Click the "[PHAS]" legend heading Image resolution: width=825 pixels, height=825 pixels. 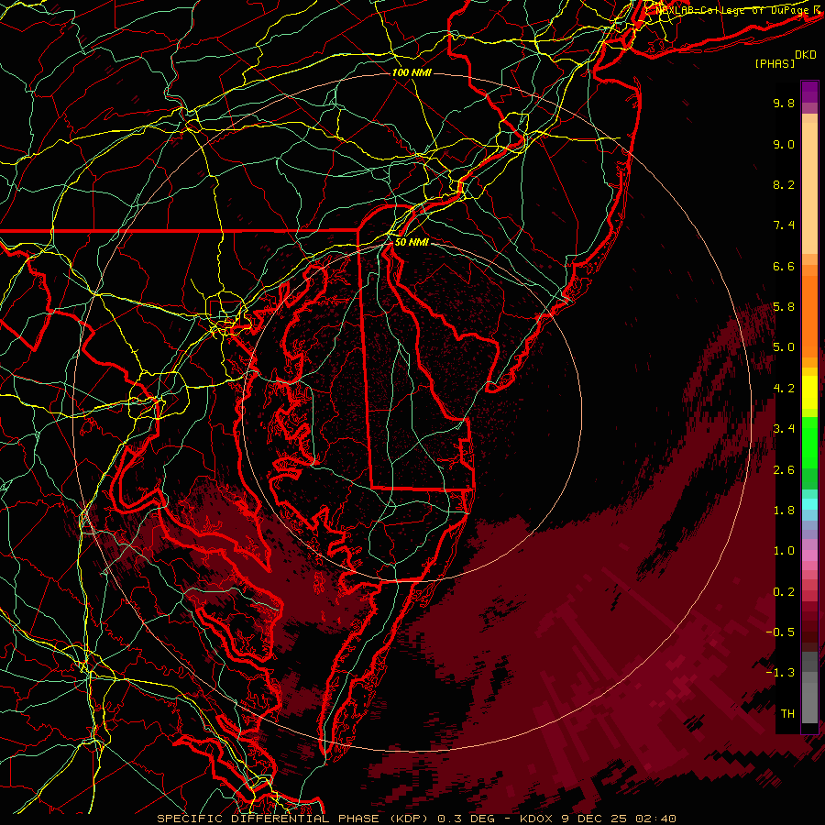775,63
